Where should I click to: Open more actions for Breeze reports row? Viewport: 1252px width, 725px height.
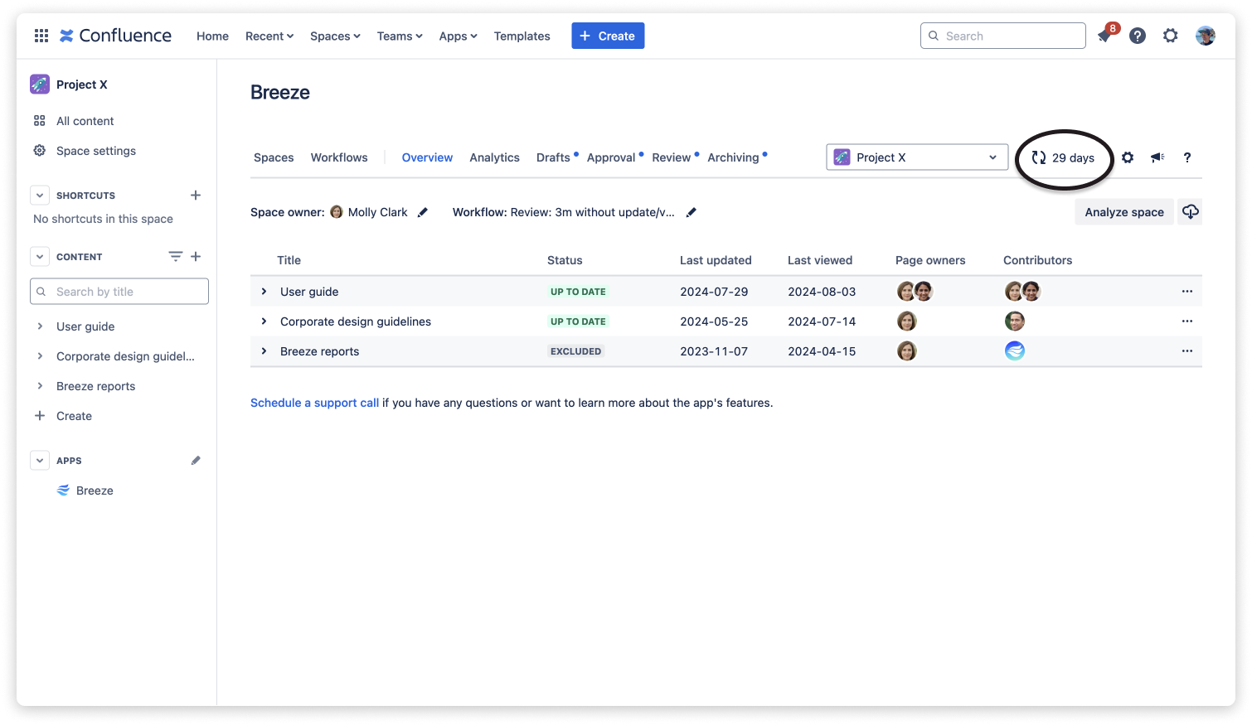(1187, 351)
